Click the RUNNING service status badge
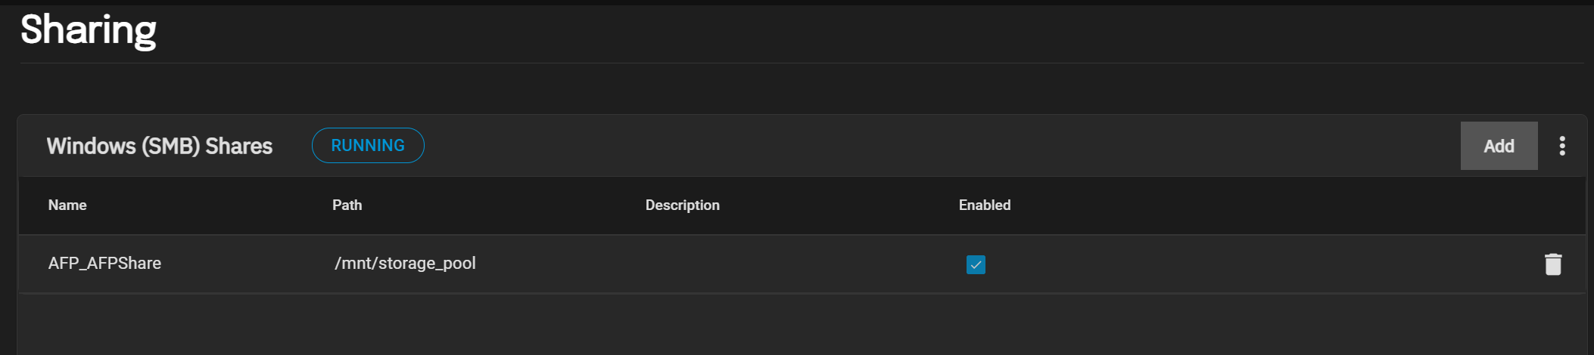This screenshot has width=1594, height=355. 368,146
